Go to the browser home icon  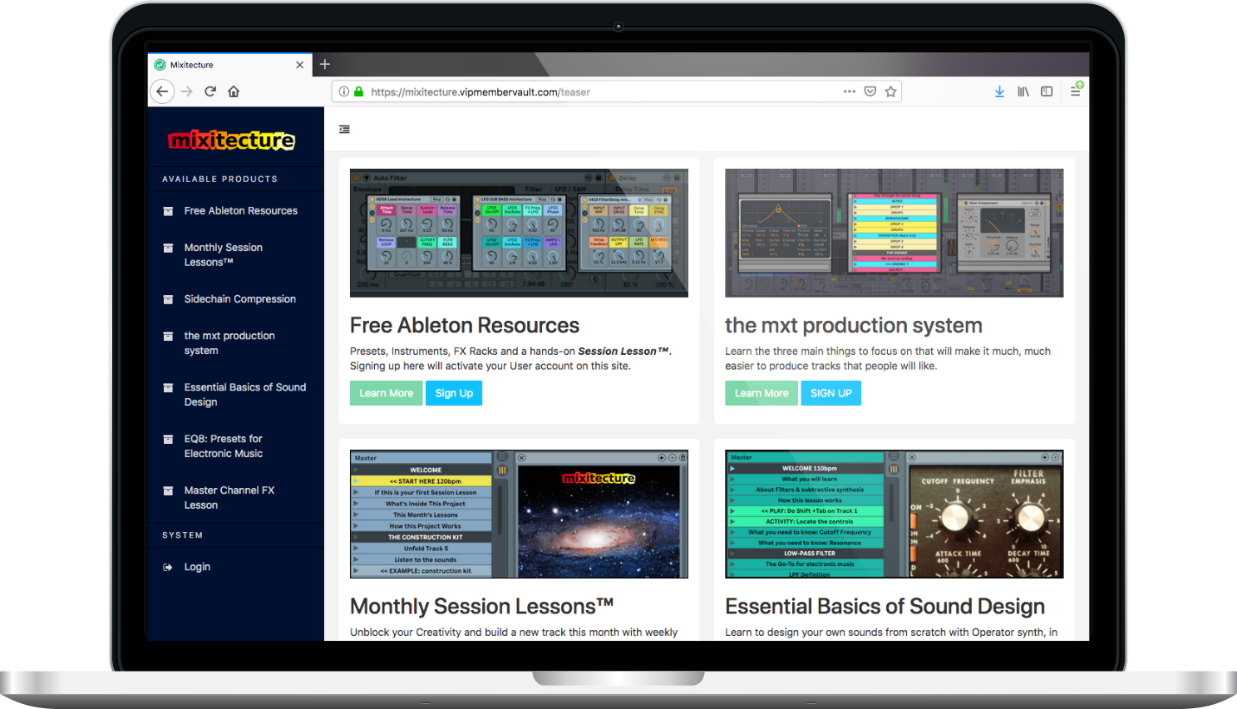pos(234,91)
